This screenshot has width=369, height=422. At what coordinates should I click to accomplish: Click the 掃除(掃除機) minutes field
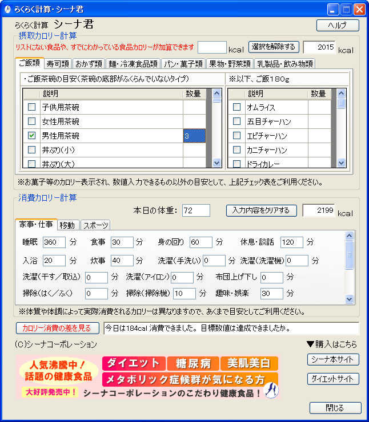(x=185, y=294)
